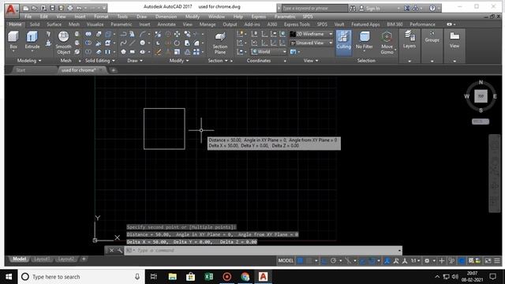Choose the Smooth Object tool
The image size is (505, 284).
[x=63, y=43]
